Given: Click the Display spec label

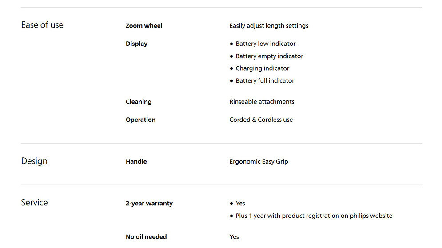Looking at the screenshot, I should coord(136,44).
